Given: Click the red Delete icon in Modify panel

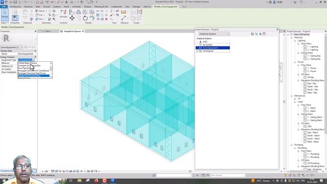Looking at the screenshot, I should (106, 19).
